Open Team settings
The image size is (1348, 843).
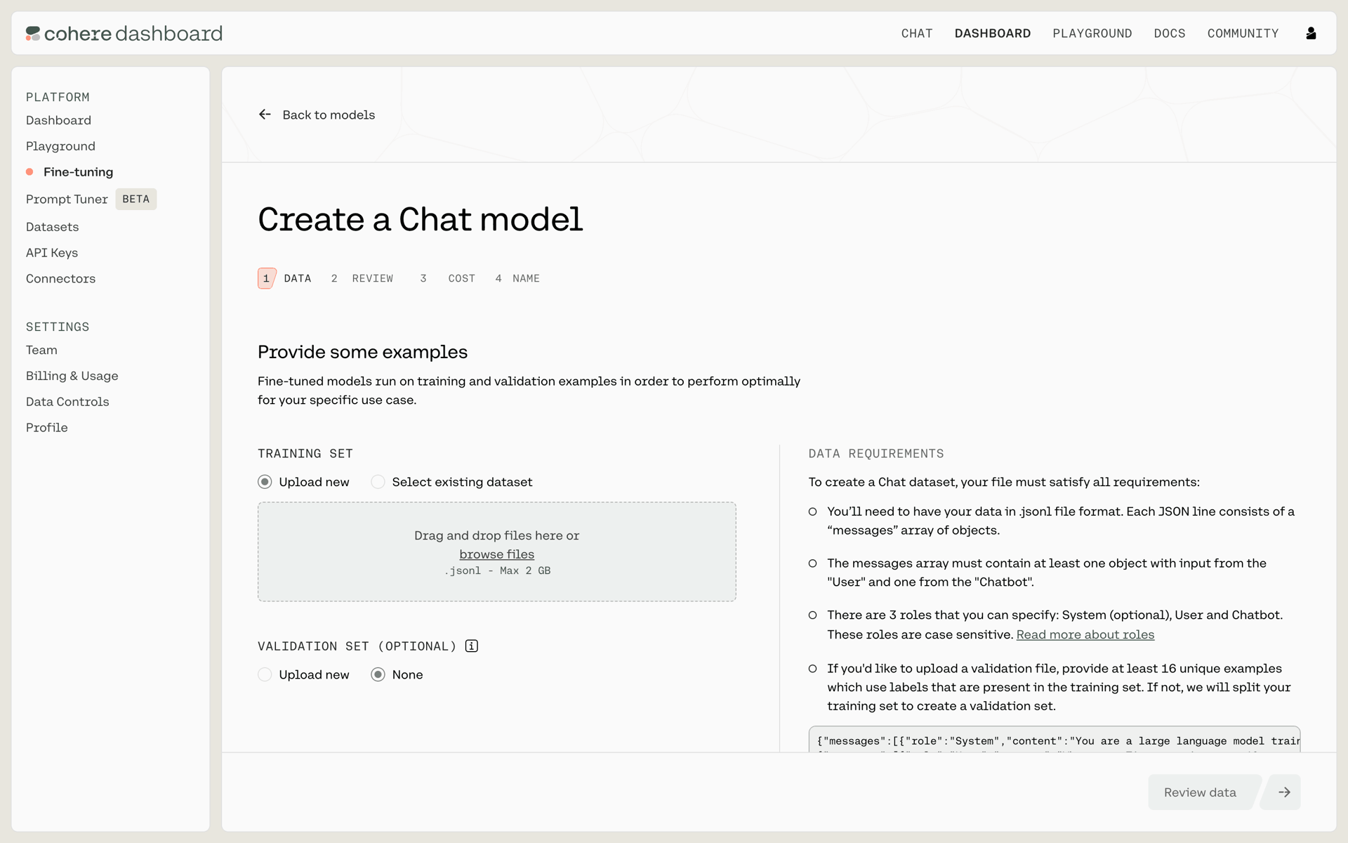point(41,350)
